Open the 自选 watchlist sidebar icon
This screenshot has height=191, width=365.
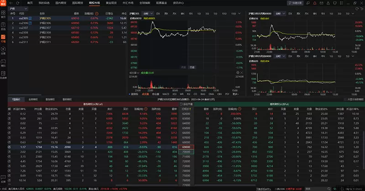[x=3, y=27]
